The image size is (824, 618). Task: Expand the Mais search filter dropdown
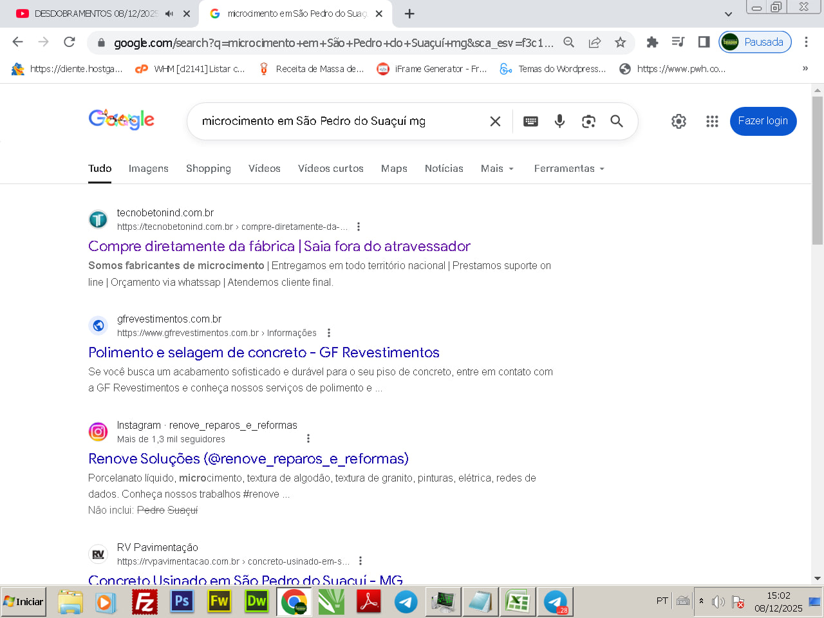497,169
